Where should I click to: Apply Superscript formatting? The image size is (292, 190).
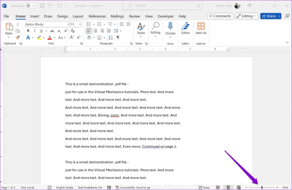tap(66, 31)
